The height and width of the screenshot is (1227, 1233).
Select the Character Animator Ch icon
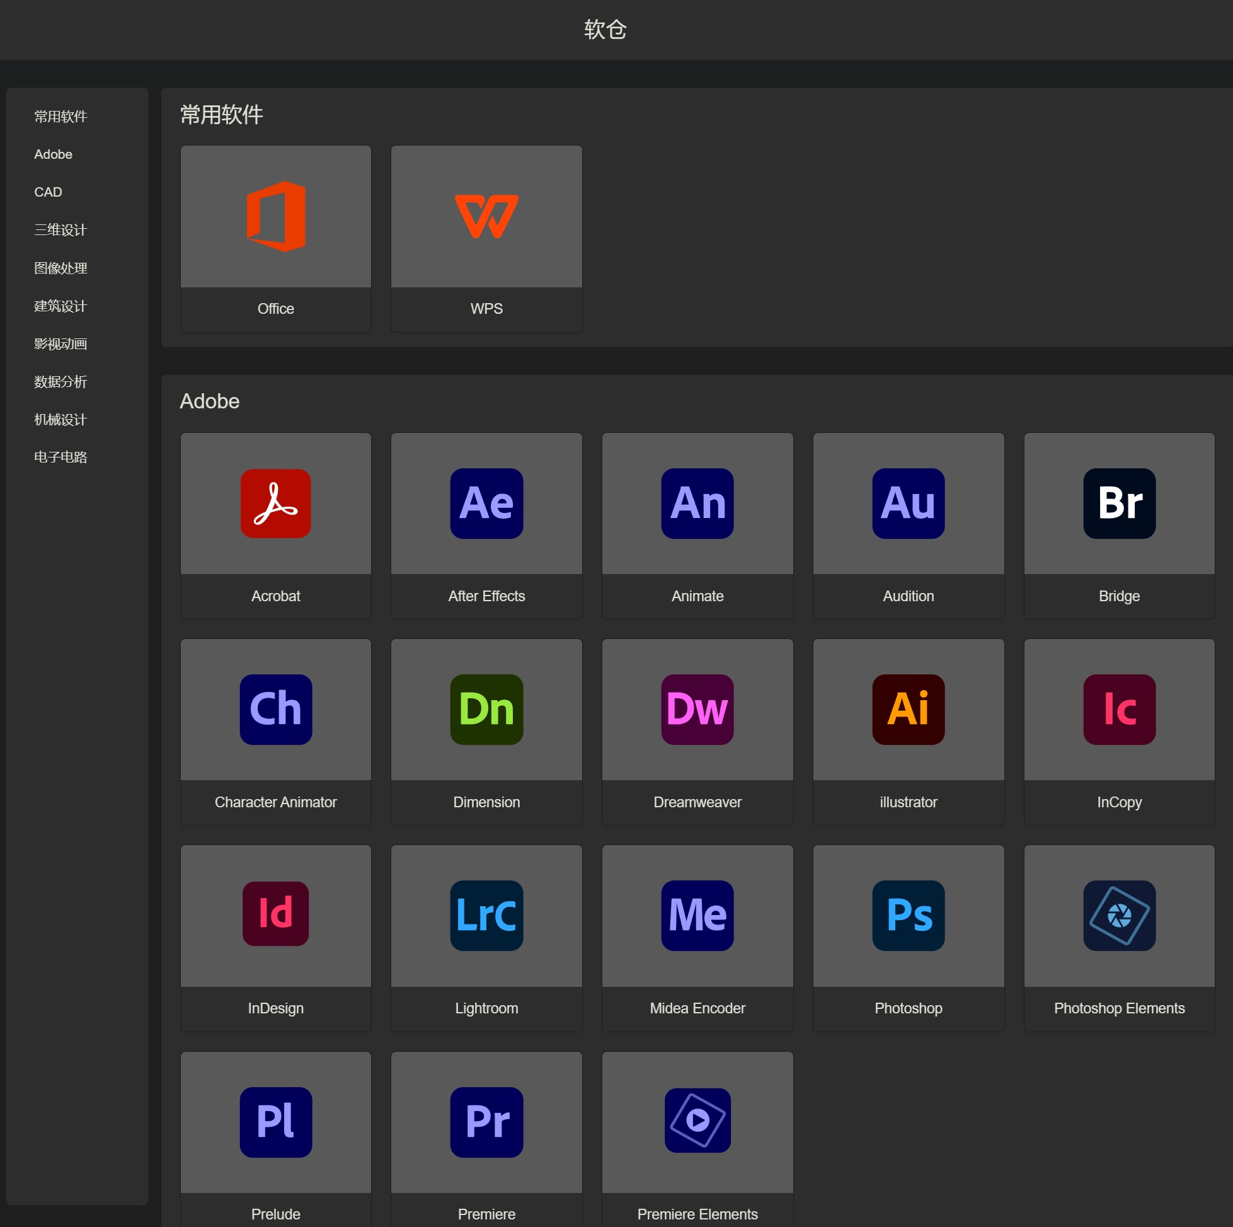[x=276, y=709]
